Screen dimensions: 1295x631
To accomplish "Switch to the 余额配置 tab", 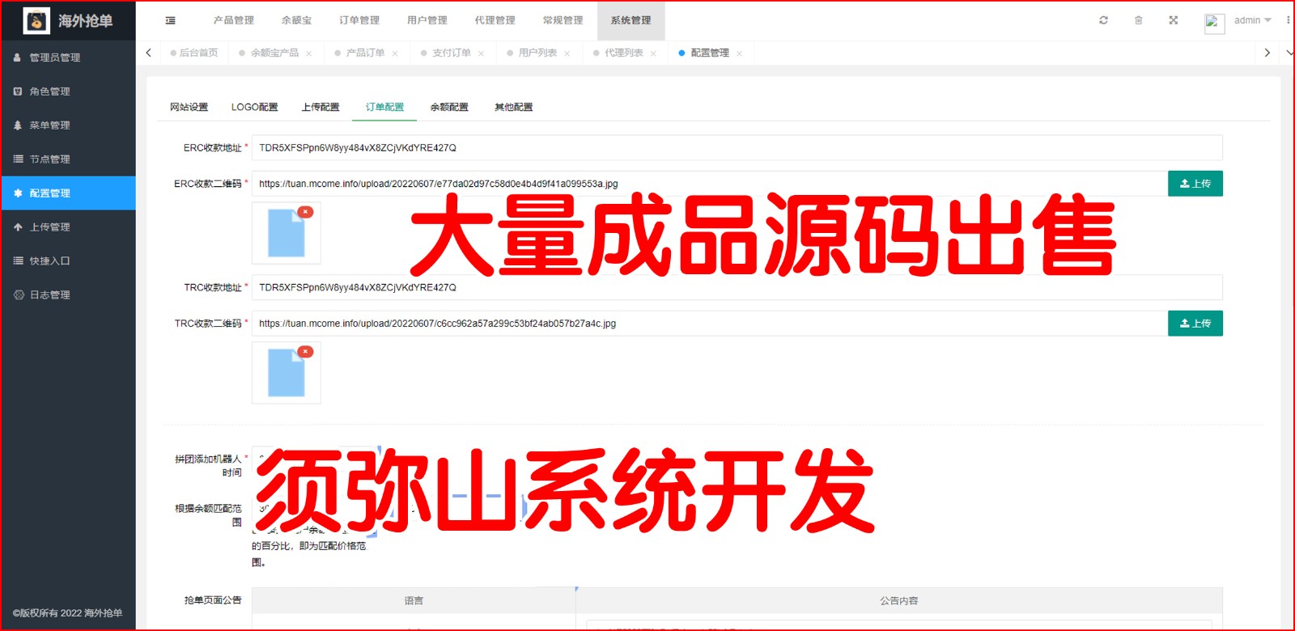I will [449, 107].
